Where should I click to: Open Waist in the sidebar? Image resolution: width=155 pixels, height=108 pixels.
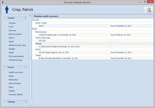pos(11,53)
